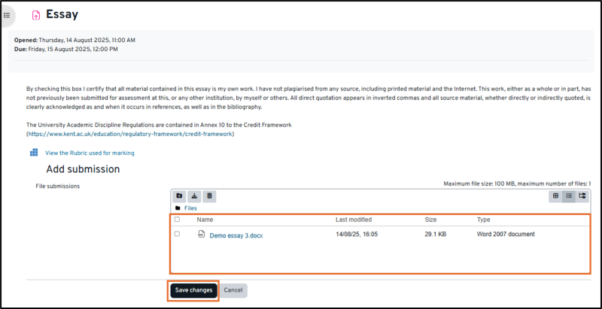Viewport: 602px width, 309px height.
Task: Open the Files folder breadcrumb
Action: coord(190,208)
